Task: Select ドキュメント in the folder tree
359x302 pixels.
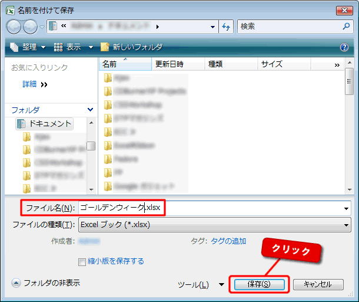Action: [x=44, y=124]
